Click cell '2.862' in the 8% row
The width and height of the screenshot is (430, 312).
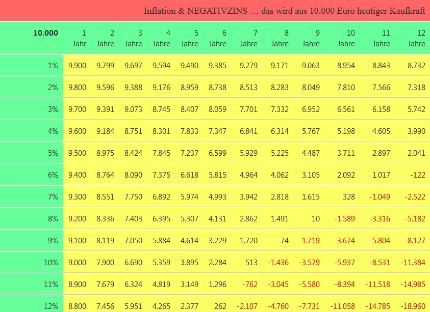coord(249,219)
